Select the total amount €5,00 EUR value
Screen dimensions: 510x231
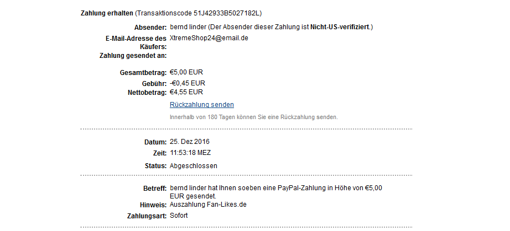click(x=187, y=72)
